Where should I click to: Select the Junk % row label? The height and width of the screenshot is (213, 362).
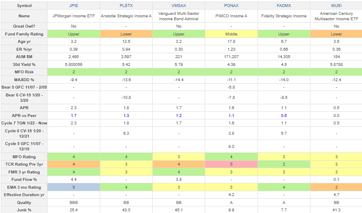pyautogui.click(x=24, y=209)
